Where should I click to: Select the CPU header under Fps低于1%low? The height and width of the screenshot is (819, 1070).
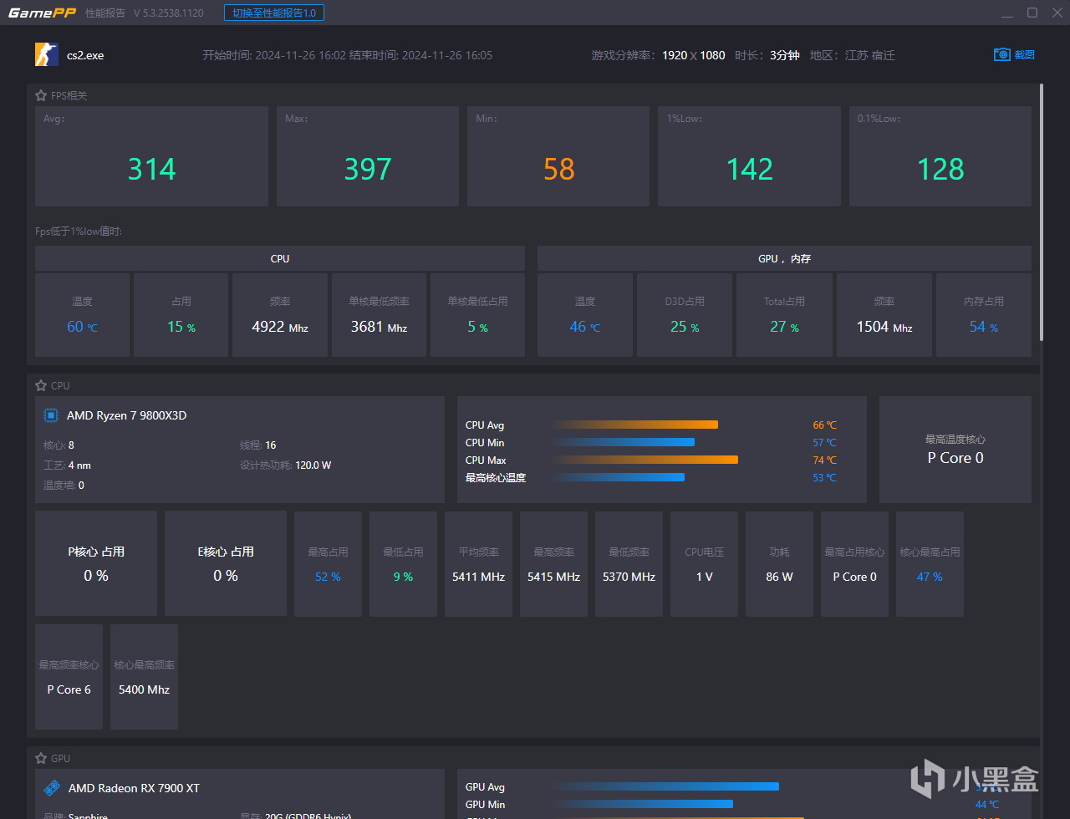click(280, 258)
